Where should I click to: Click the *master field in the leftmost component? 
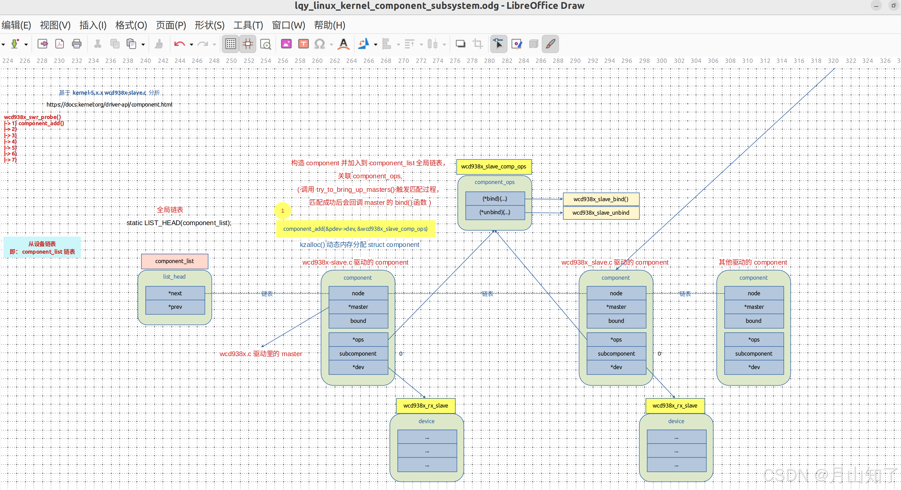358,307
